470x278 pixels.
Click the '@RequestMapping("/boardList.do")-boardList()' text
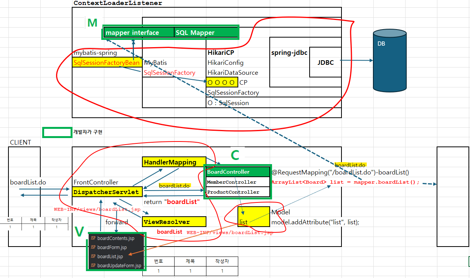click(341, 173)
